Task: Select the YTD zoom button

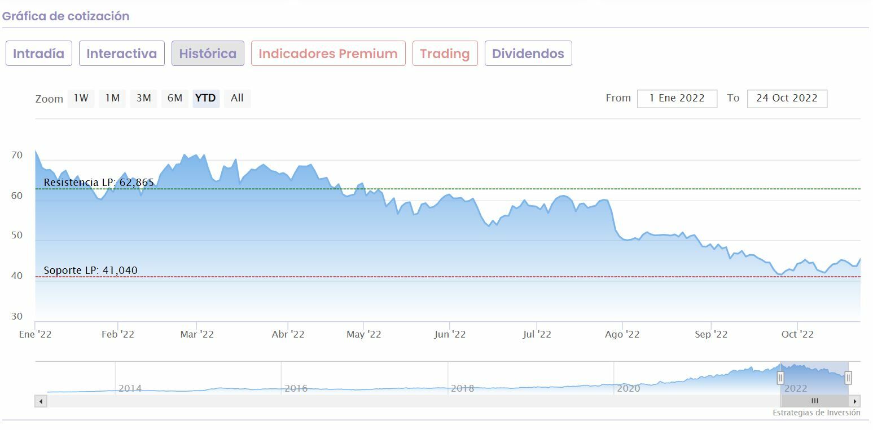Action: (205, 98)
